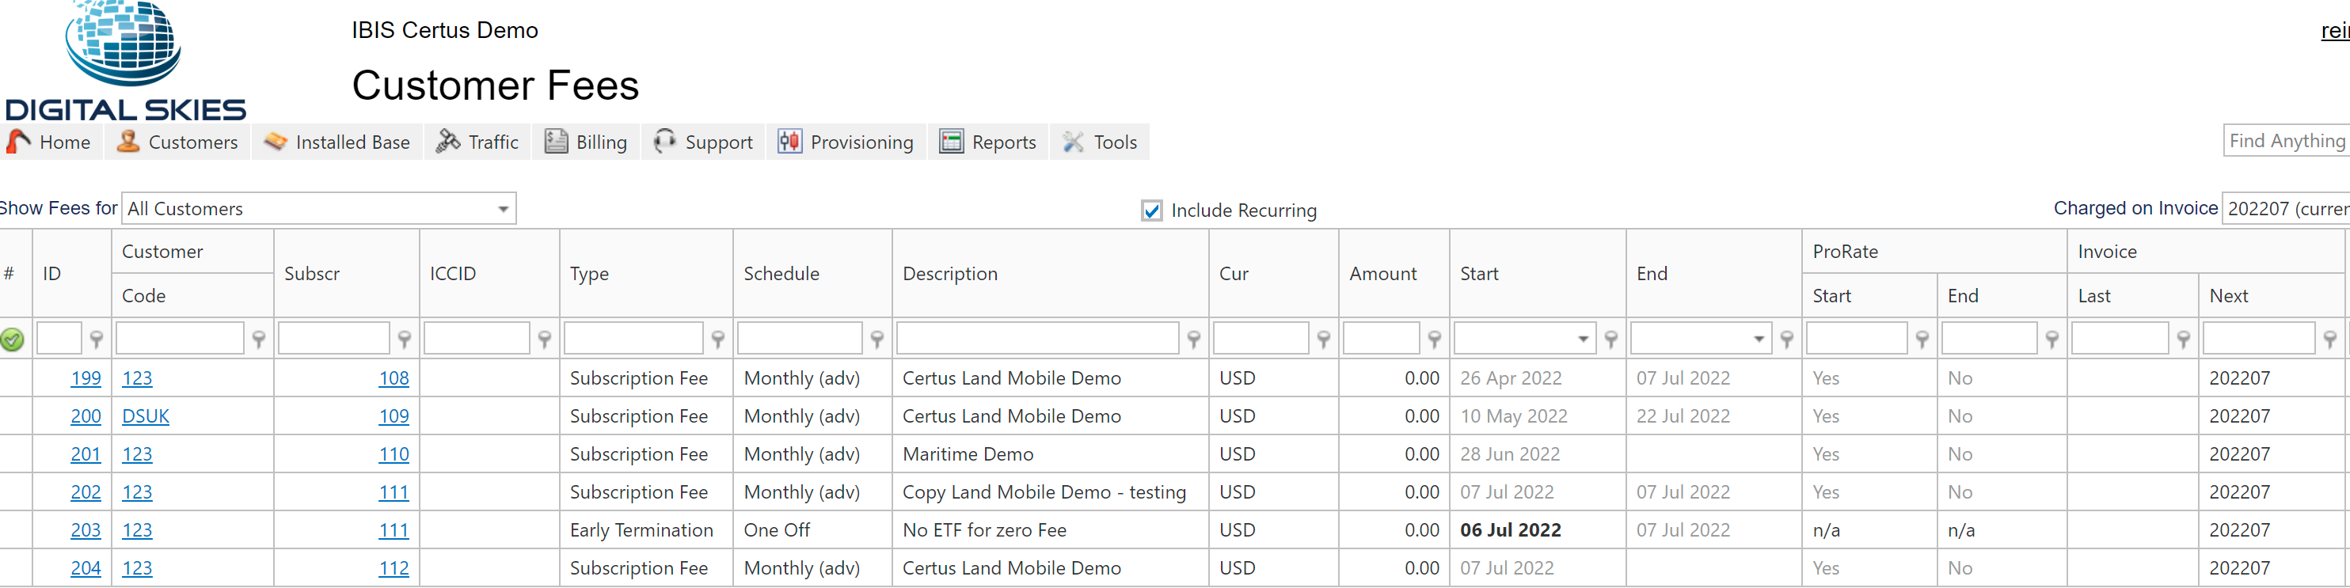
Task: Open the Provisioning menu
Action: tap(846, 142)
